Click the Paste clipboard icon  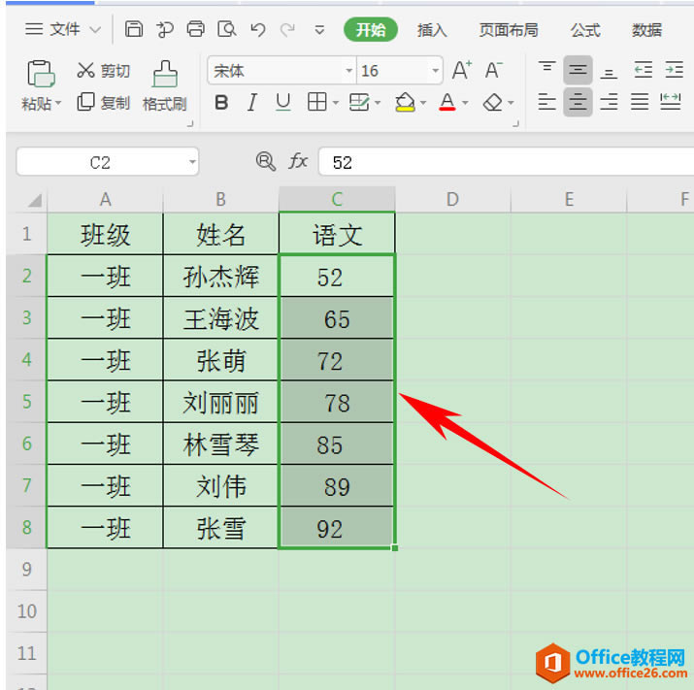pyautogui.click(x=41, y=73)
